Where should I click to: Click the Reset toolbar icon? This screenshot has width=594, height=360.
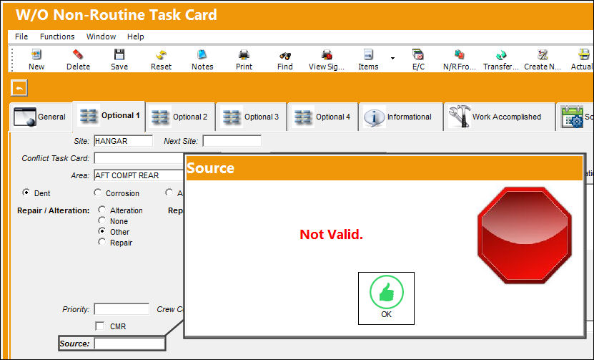pyautogui.click(x=161, y=55)
